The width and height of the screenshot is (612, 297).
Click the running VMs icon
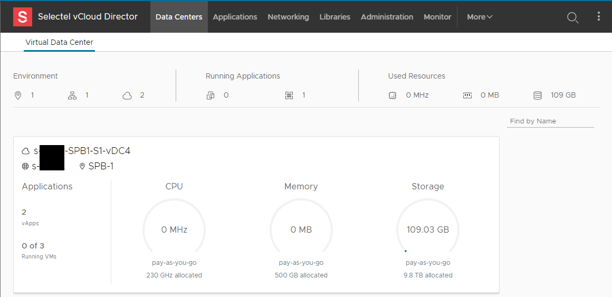tap(211, 95)
